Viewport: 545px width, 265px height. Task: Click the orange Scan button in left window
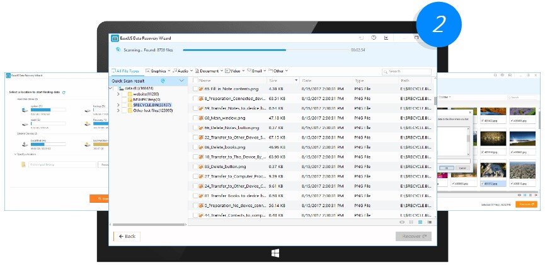click(x=99, y=199)
